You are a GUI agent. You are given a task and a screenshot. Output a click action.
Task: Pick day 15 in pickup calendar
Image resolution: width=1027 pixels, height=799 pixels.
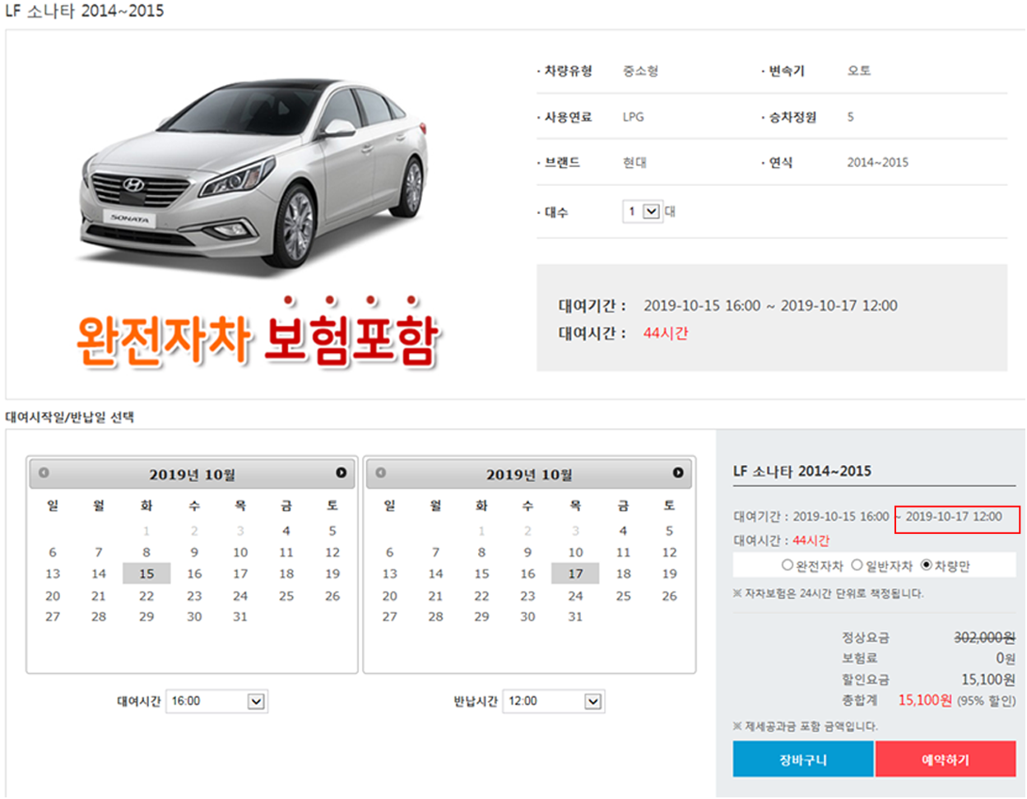coord(146,574)
